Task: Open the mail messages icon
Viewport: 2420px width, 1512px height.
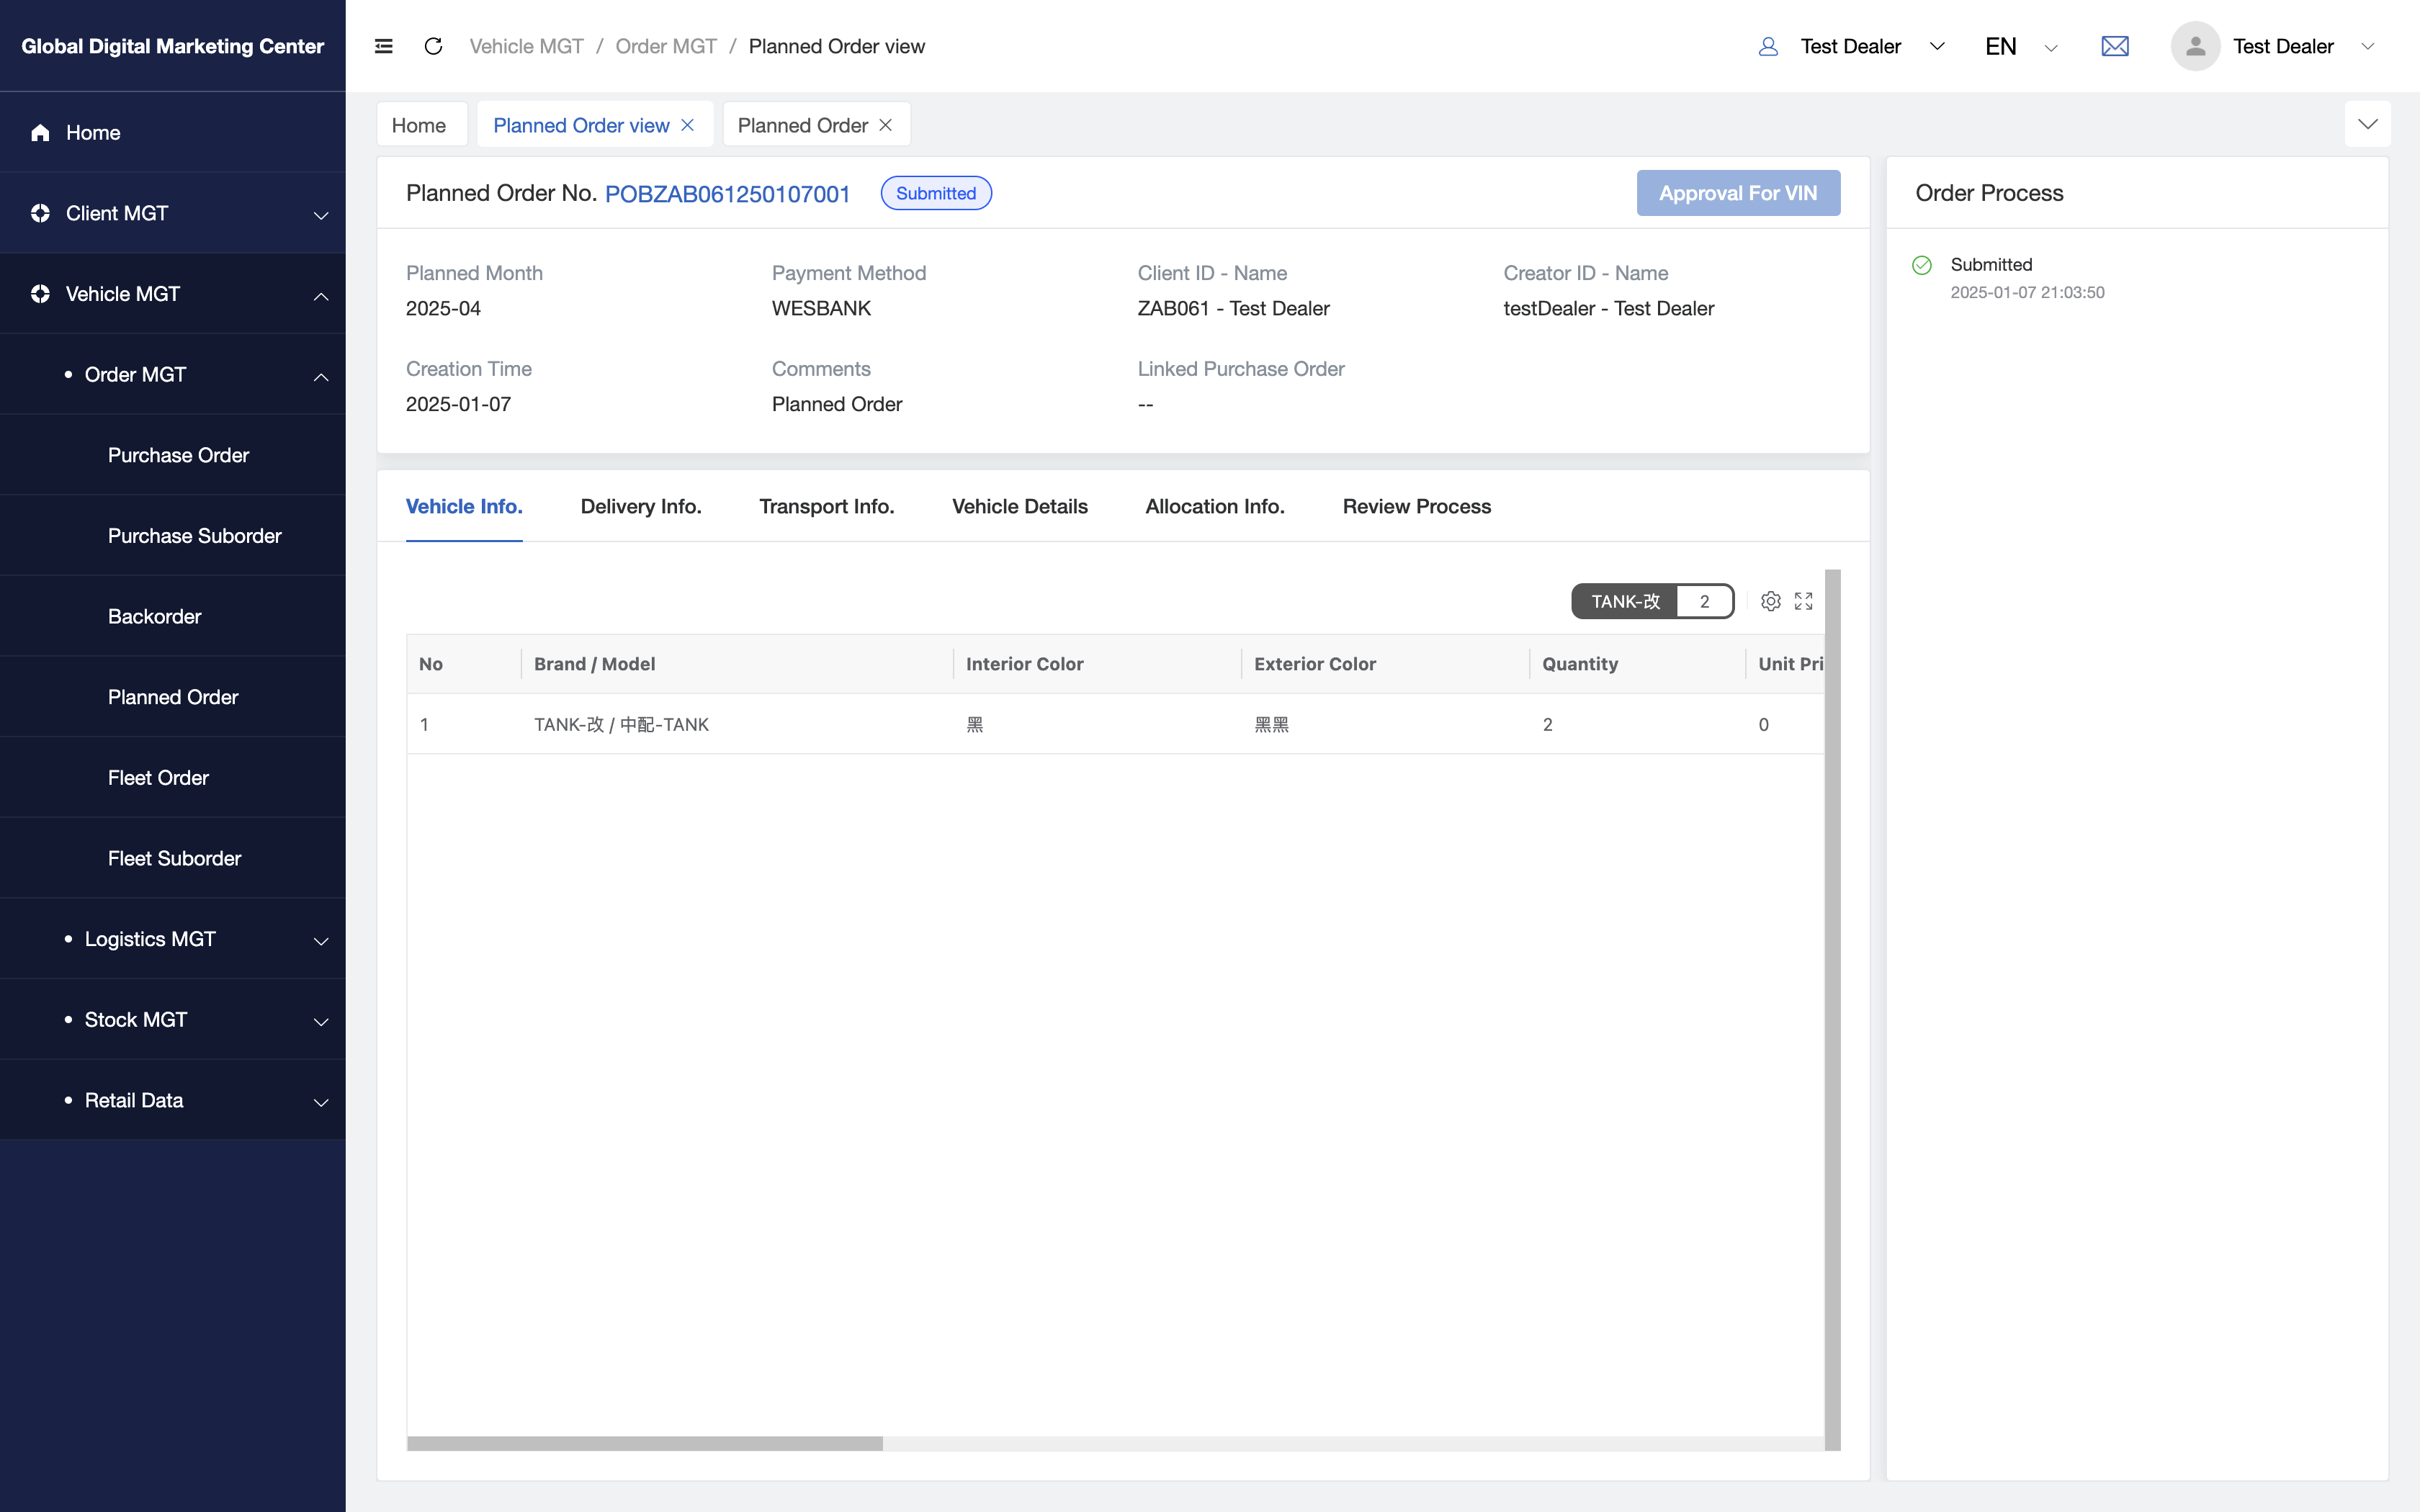Action: point(2115,46)
